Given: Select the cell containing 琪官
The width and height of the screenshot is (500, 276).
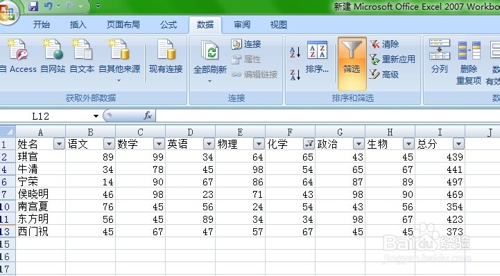Looking at the screenshot, I should click(40, 157).
